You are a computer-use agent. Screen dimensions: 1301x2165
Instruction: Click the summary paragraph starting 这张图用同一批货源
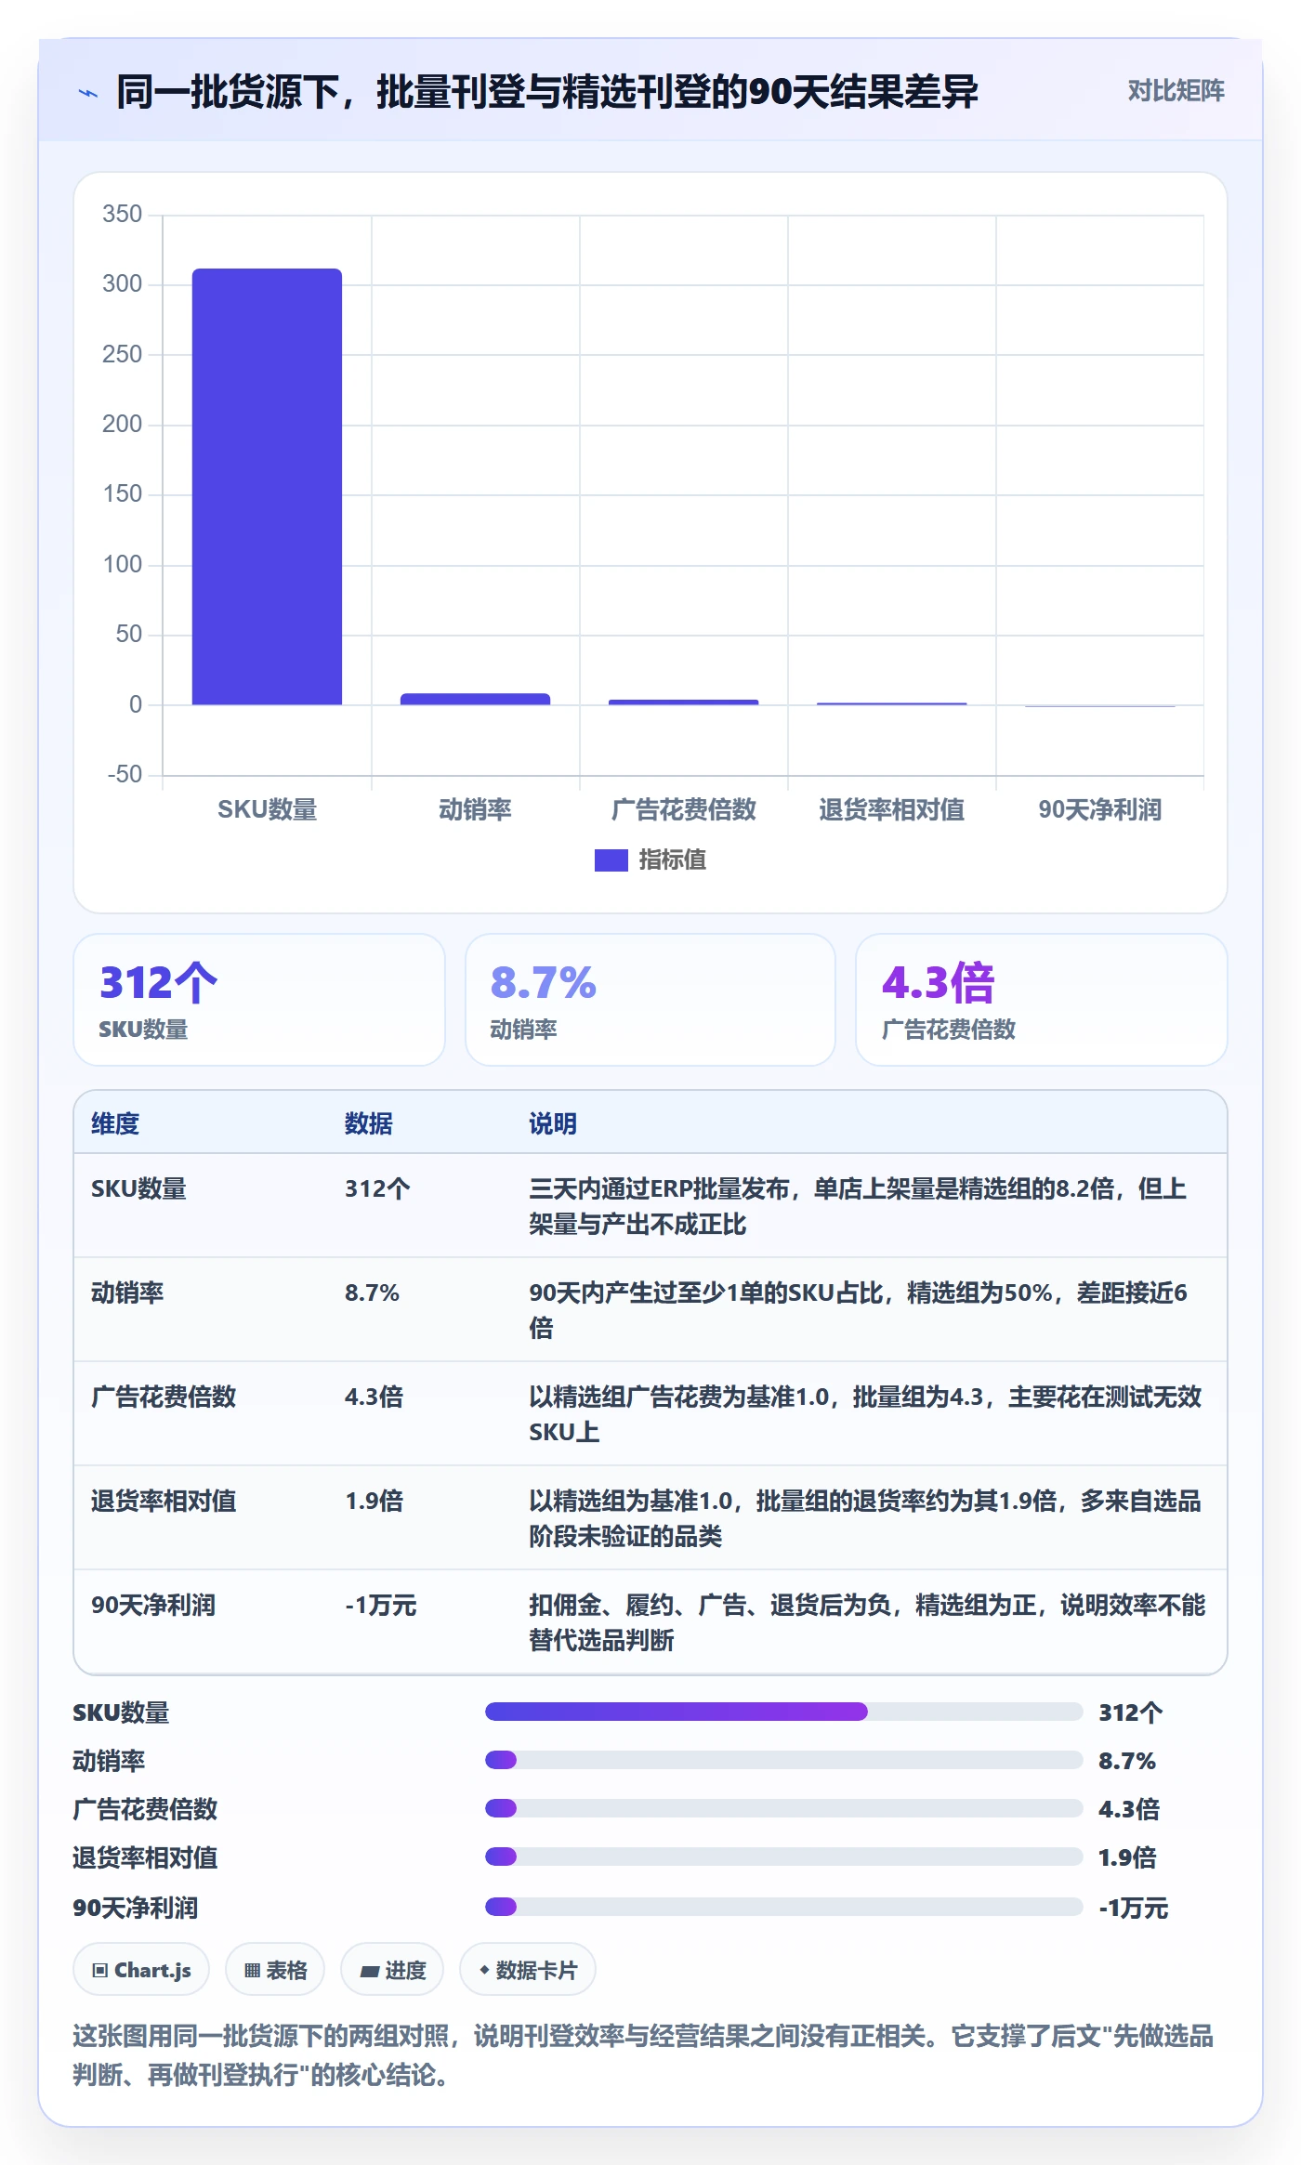coord(643,2055)
